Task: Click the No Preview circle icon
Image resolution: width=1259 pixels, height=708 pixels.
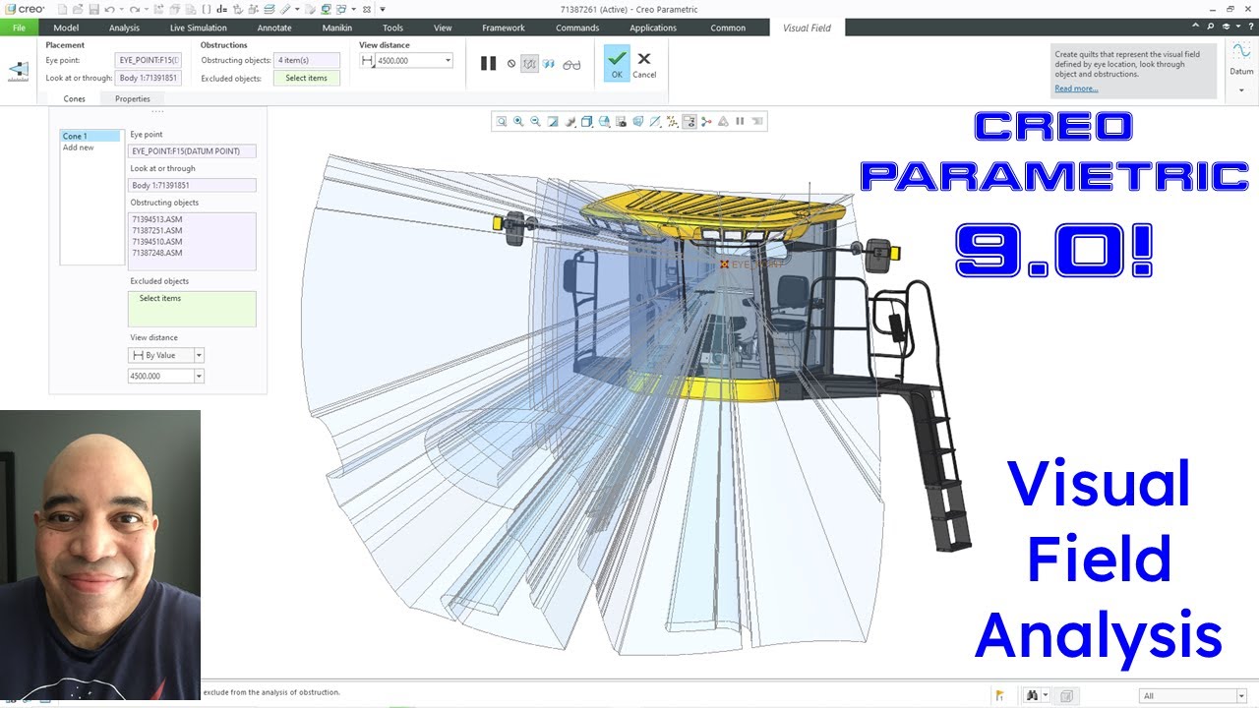Action: [511, 64]
